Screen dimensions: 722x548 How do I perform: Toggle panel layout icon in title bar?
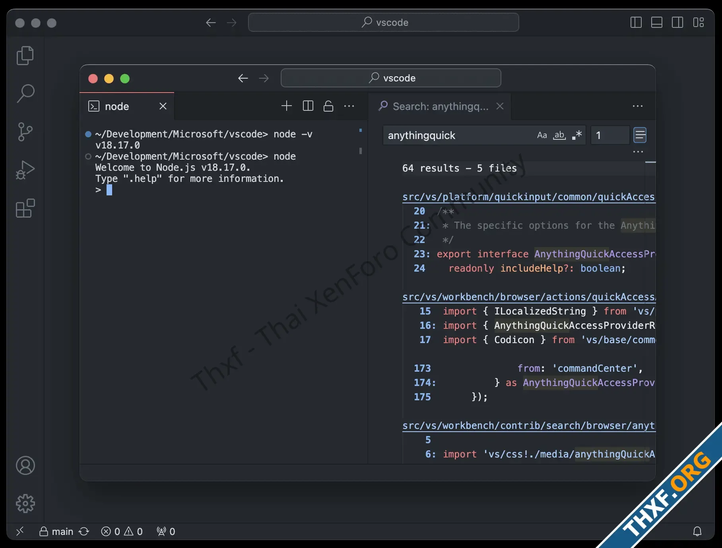click(657, 23)
